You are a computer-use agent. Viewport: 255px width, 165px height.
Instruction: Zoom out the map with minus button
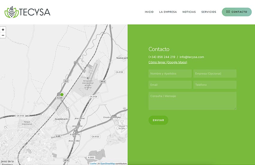3,35
